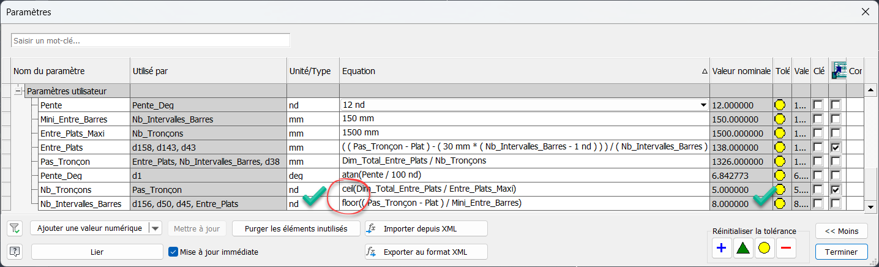Check the Clé box for Pente

818,105
